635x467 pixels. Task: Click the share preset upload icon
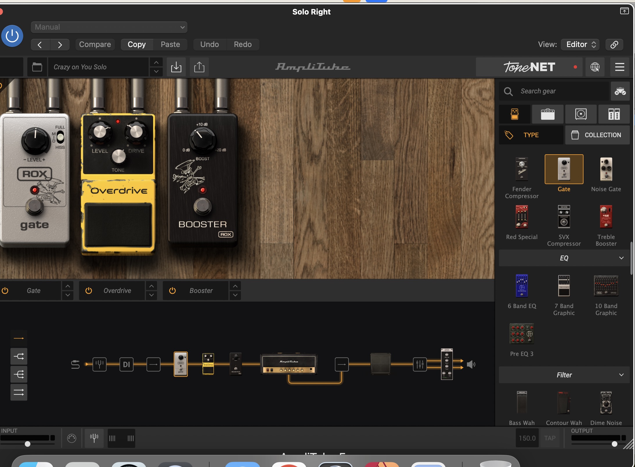point(199,67)
